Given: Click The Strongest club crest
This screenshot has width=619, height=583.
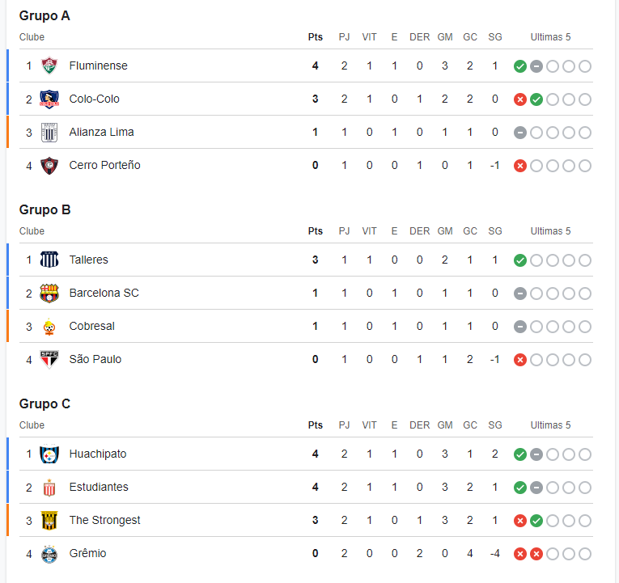Looking at the screenshot, I should point(49,520).
